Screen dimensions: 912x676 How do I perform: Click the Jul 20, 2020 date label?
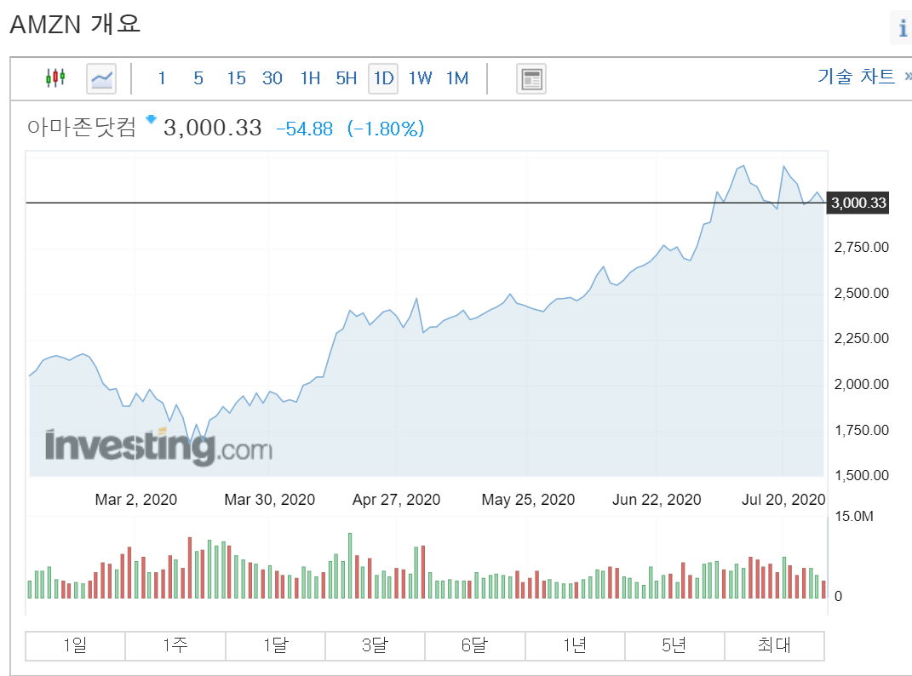pos(783,500)
